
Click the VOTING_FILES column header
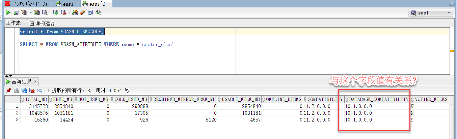pos(430,99)
